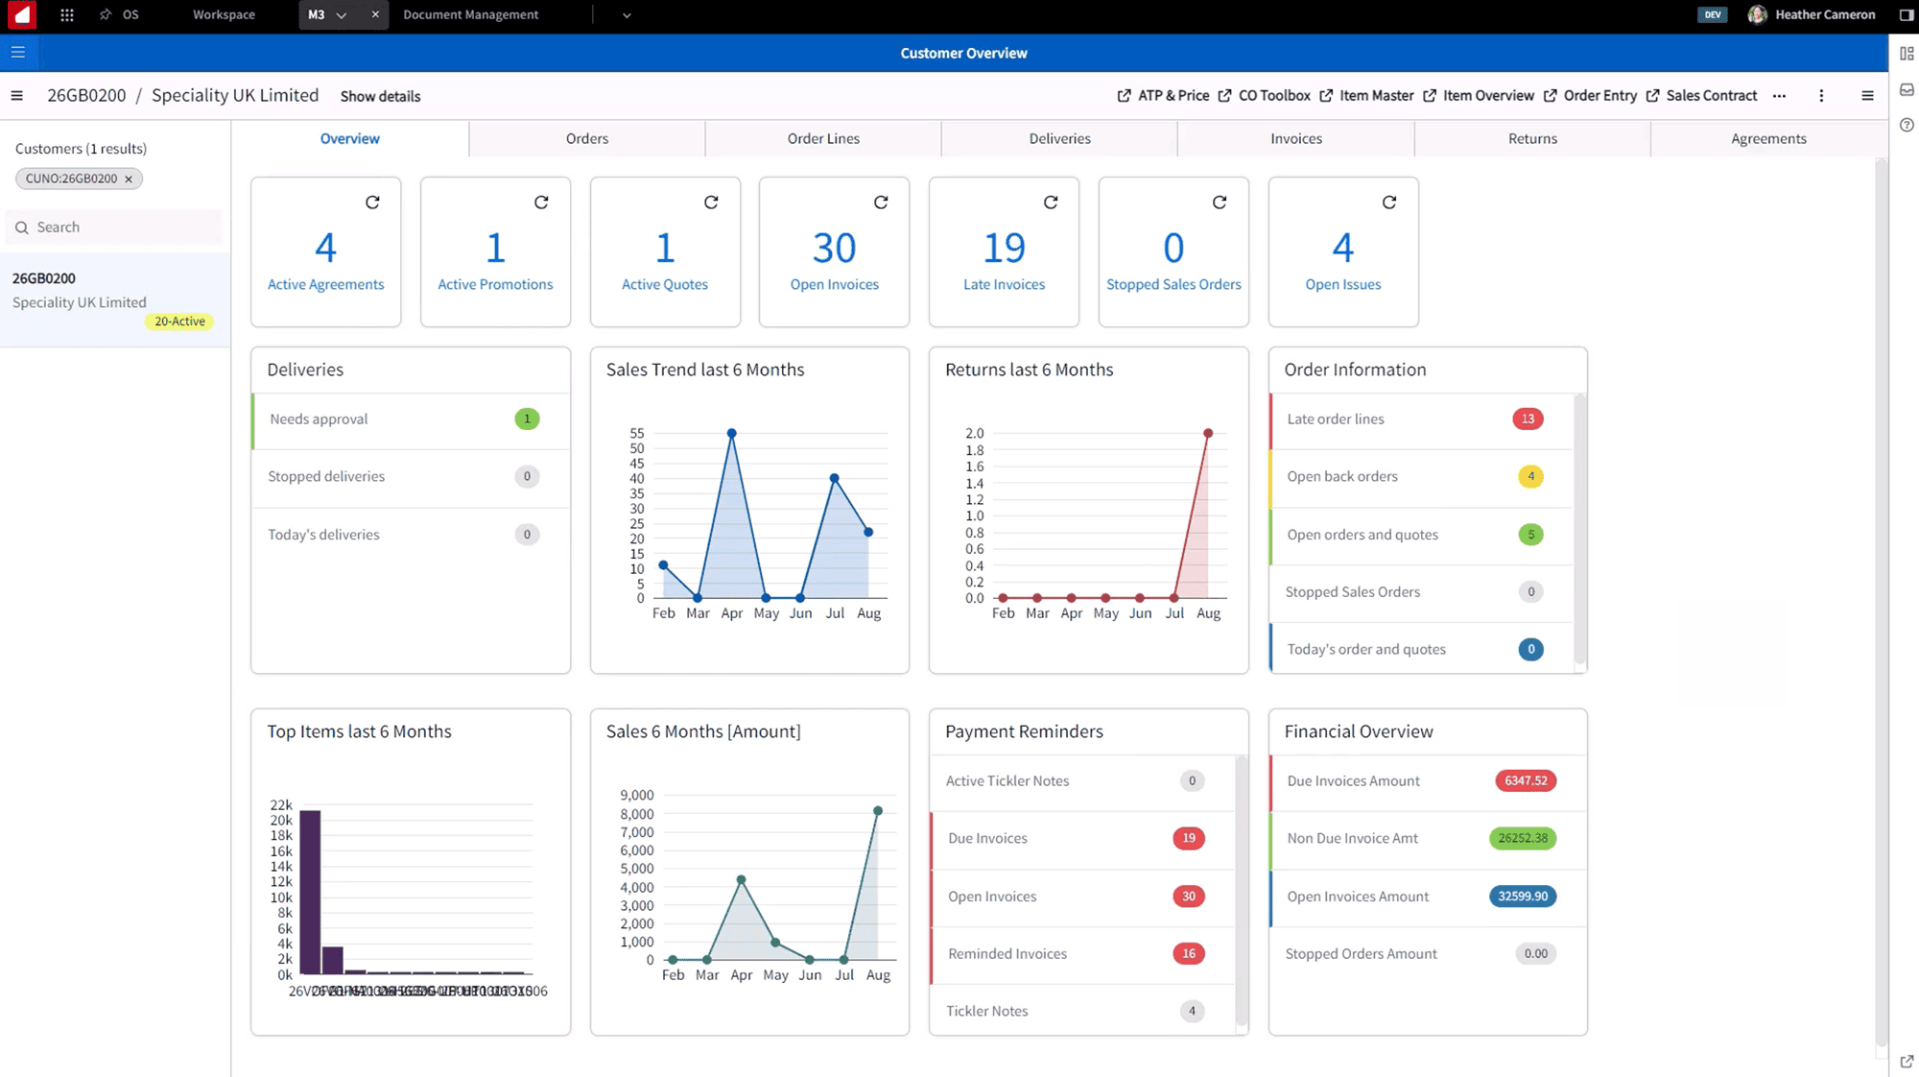Expand the tabs overflow dropdown chevron
This screenshot has height=1077, width=1919.
[627, 14]
